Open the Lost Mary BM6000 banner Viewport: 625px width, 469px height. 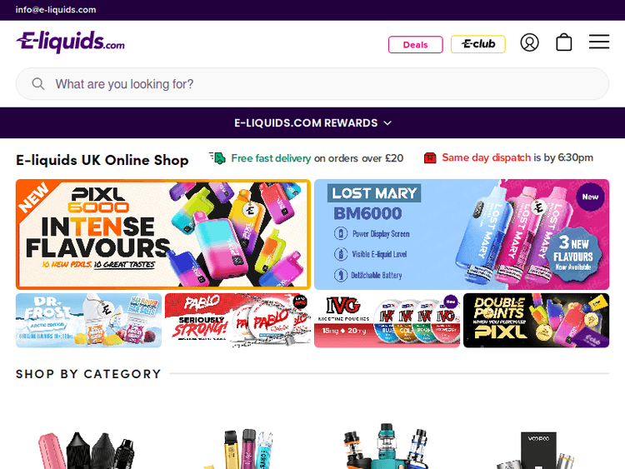coord(462,234)
